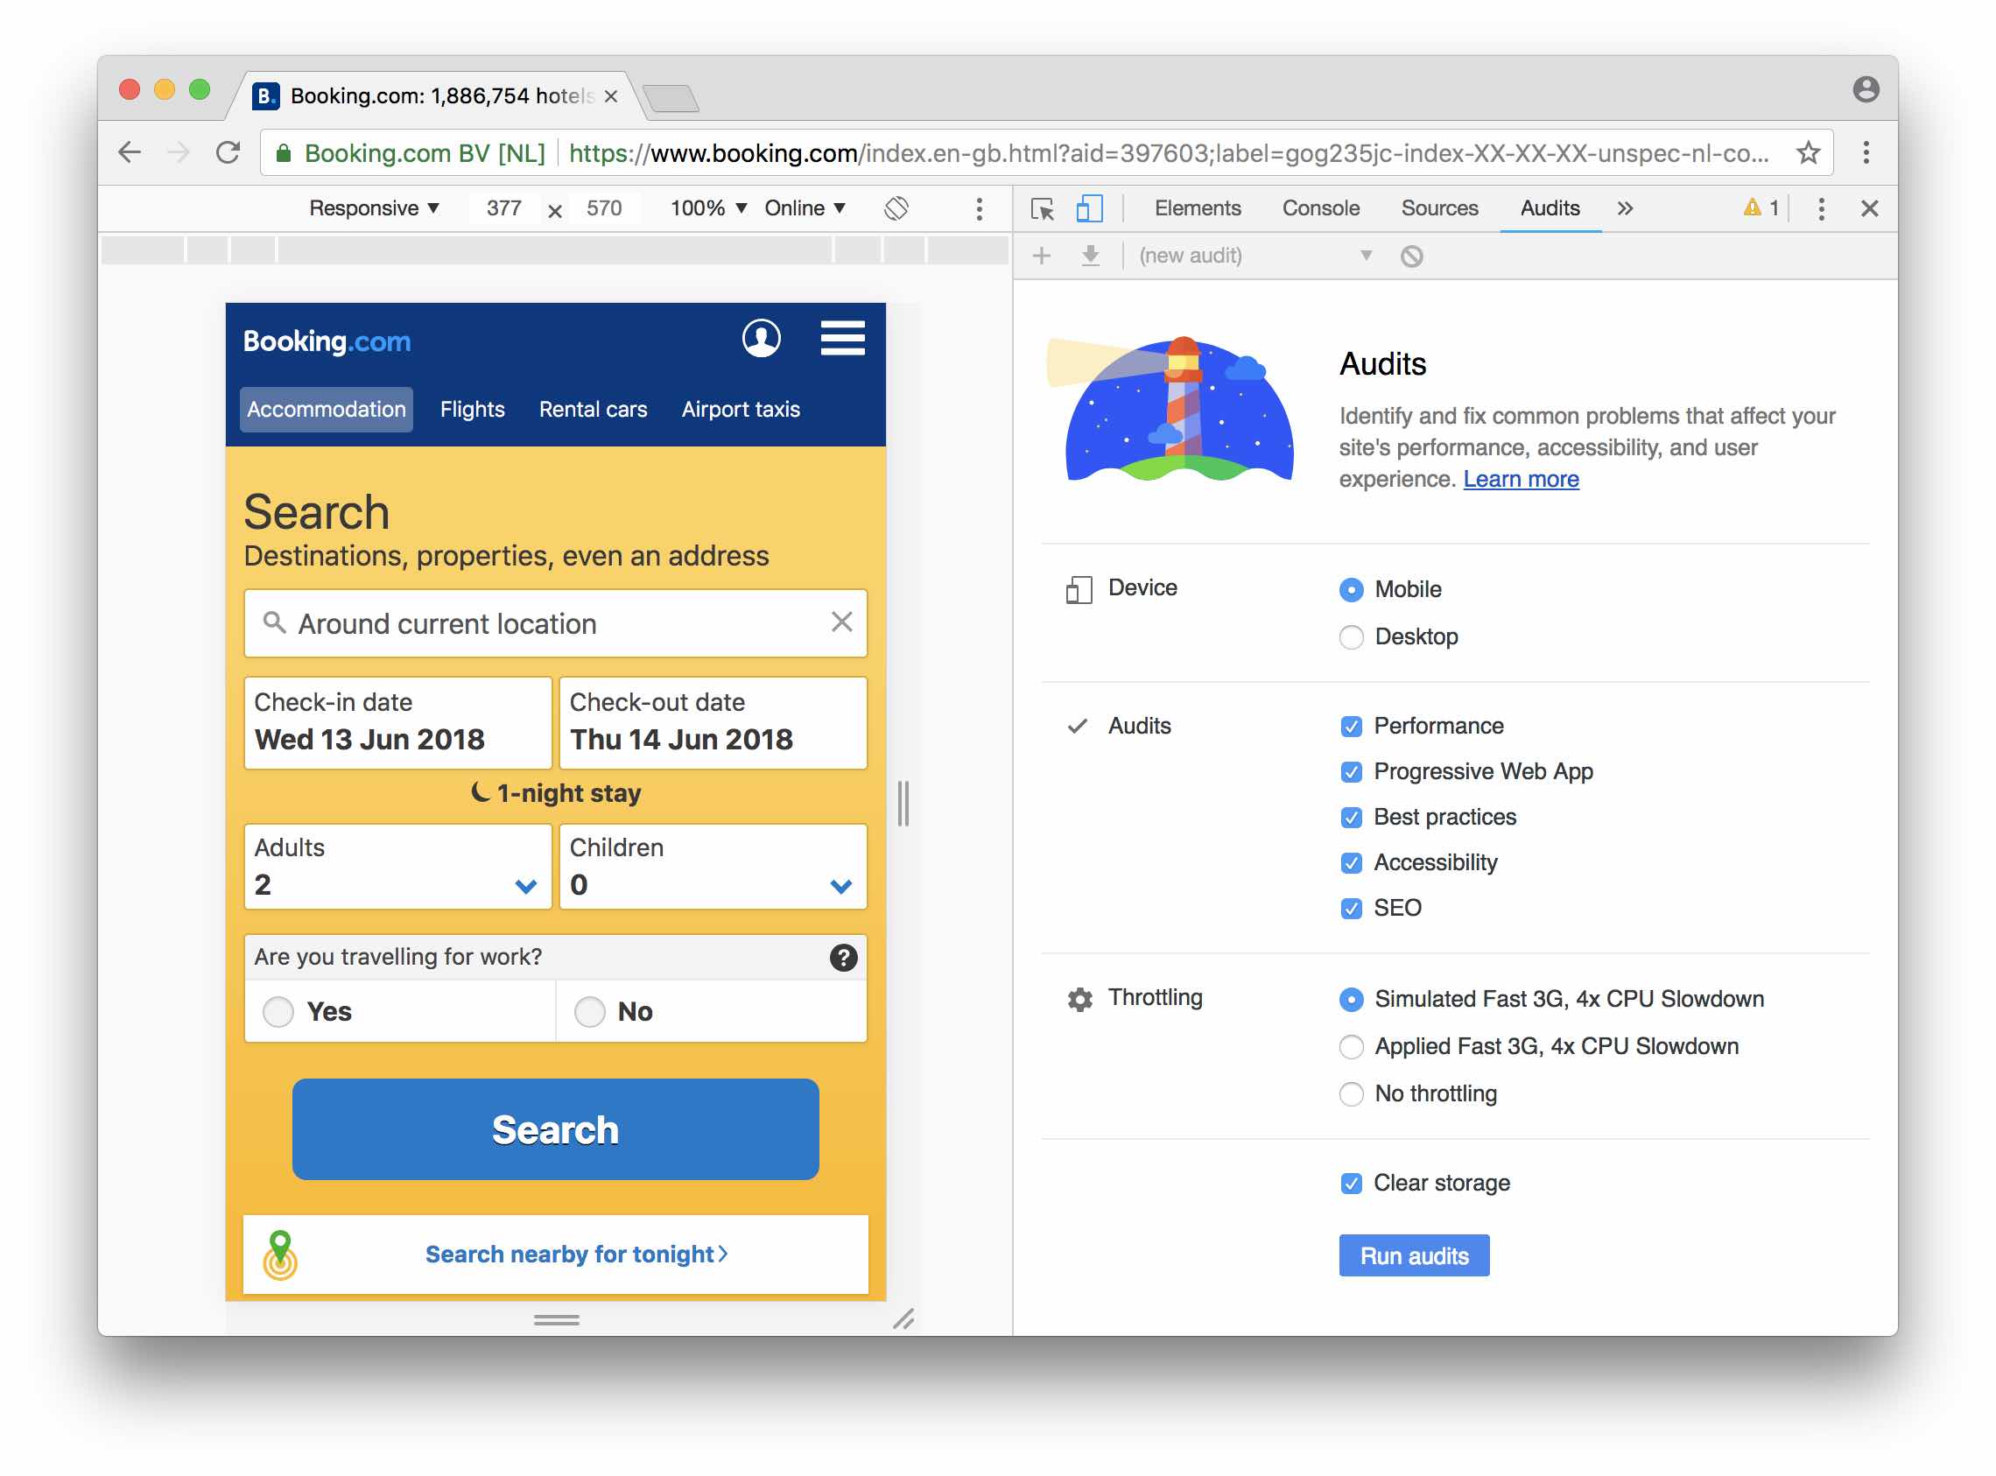Toggle the Accessibility checkbox

point(1351,863)
